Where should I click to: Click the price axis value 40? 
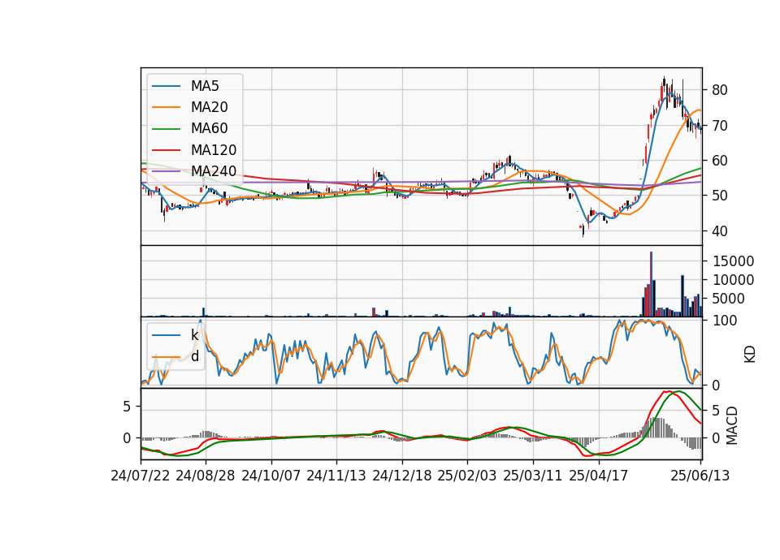720,231
